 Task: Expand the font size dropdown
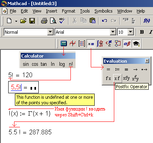130,32
